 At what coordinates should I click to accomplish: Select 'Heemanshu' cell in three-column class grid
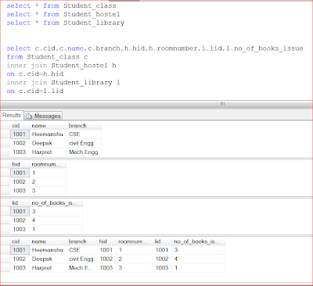[x=48, y=134]
